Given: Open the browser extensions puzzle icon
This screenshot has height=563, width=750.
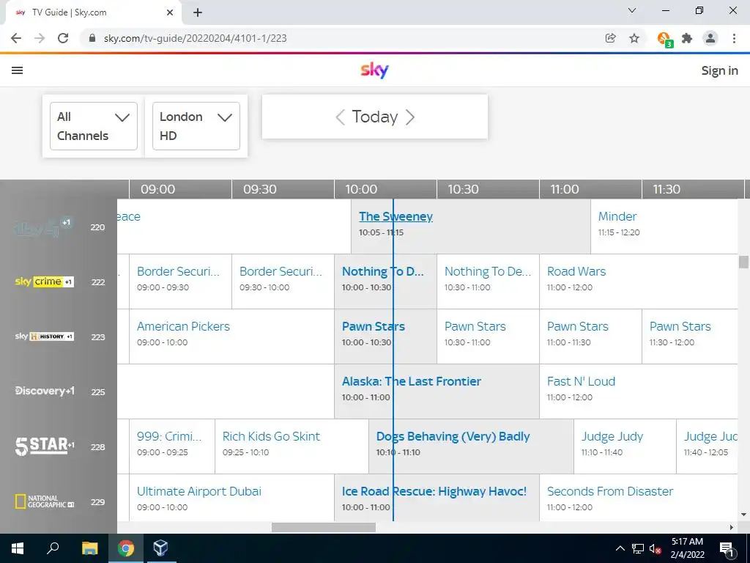Looking at the screenshot, I should [687, 38].
